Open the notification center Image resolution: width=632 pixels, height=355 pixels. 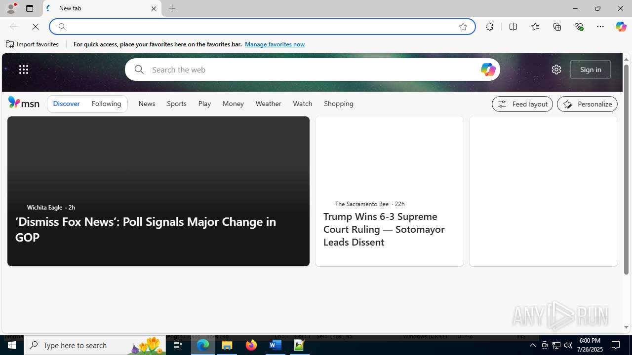[616, 345]
